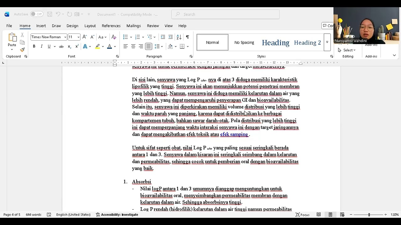Screen dimensions: 401x225
Task: Toggle Print Layout view
Action: pos(331,215)
